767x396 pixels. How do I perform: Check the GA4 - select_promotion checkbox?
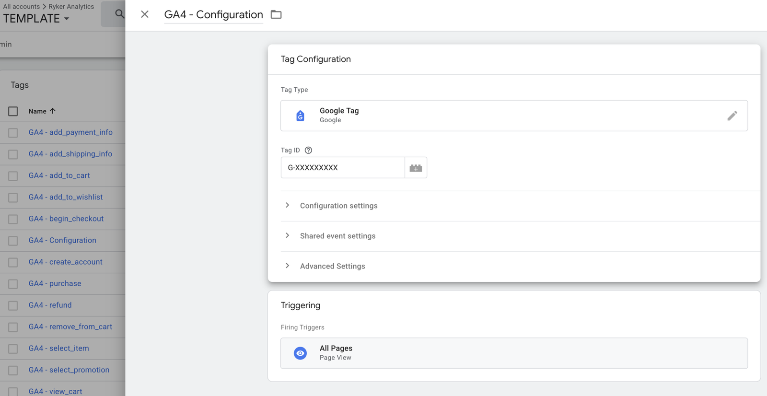pyautogui.click(x=13, y=370)
